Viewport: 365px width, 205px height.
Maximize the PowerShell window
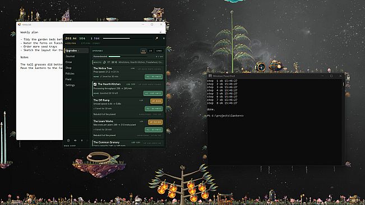pyautogui.click(x=331, y=76)
